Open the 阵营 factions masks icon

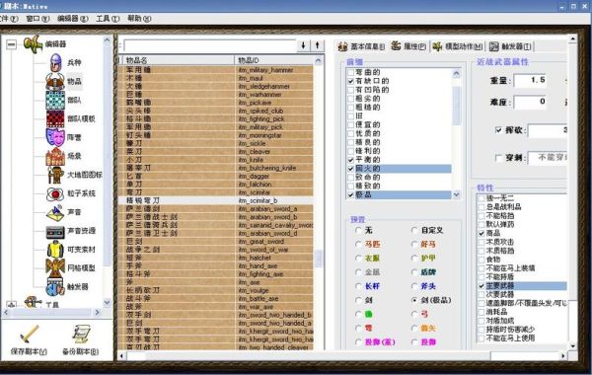click(55, 137)
